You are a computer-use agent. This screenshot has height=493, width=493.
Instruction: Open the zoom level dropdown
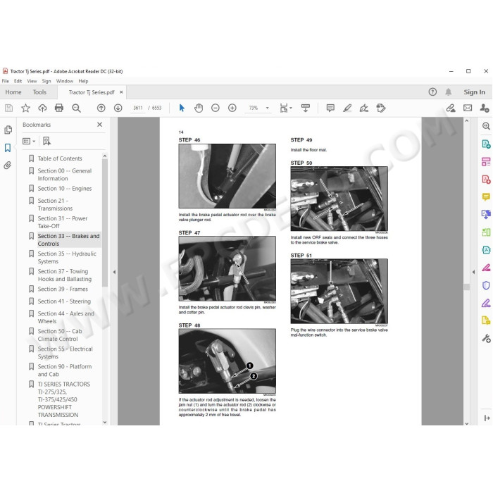click(267, 108)
